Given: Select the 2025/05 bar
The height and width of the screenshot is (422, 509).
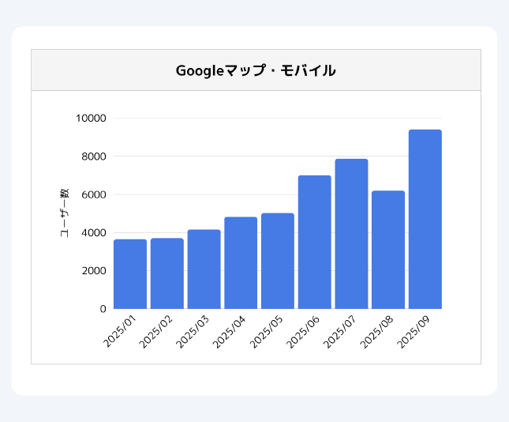Looking at the screenshot, I should pyautogui.click(x=278, y=261).
